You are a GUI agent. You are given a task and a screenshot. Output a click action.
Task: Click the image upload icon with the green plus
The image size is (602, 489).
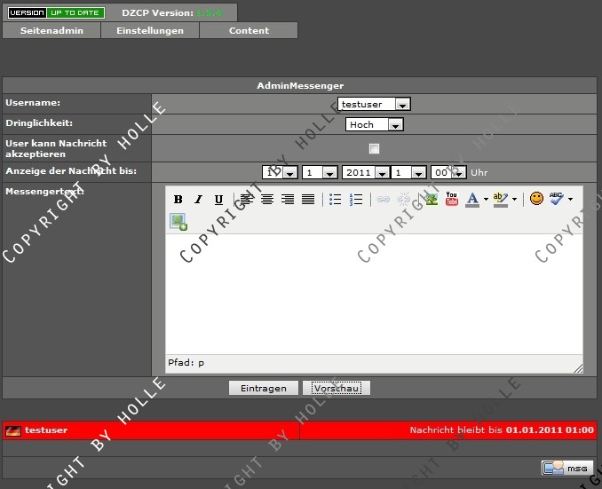178,222
